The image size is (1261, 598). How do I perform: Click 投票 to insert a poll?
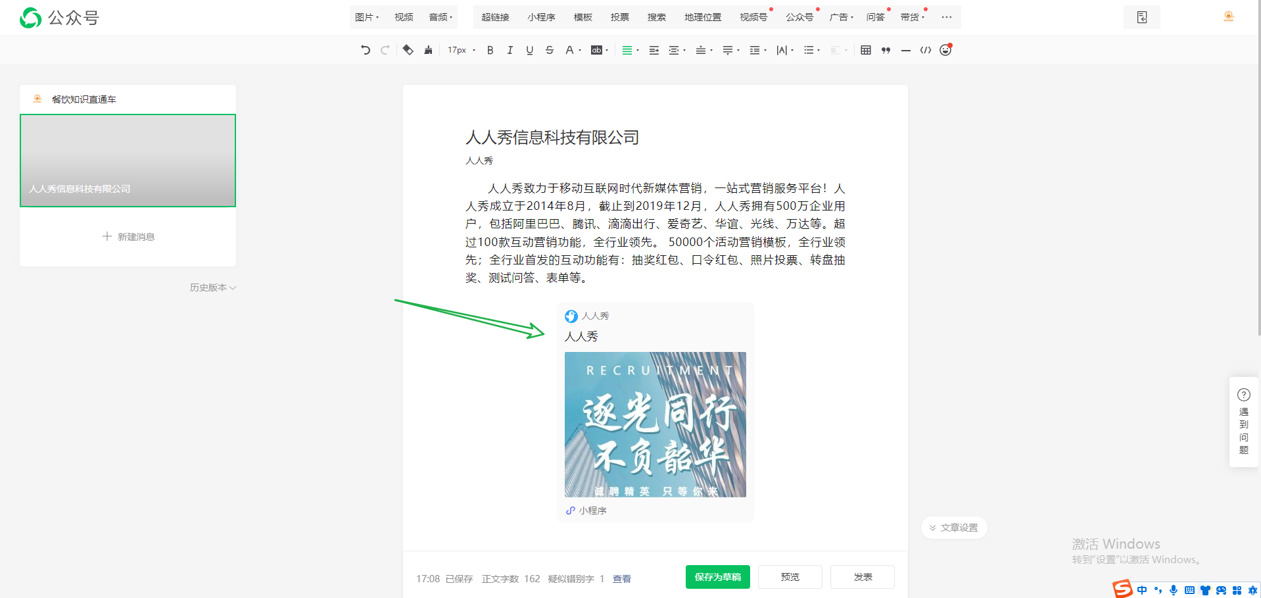click(x=619, y=17)
